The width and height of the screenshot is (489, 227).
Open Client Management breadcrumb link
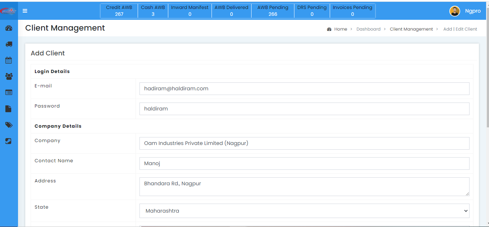tap(411, 29)
